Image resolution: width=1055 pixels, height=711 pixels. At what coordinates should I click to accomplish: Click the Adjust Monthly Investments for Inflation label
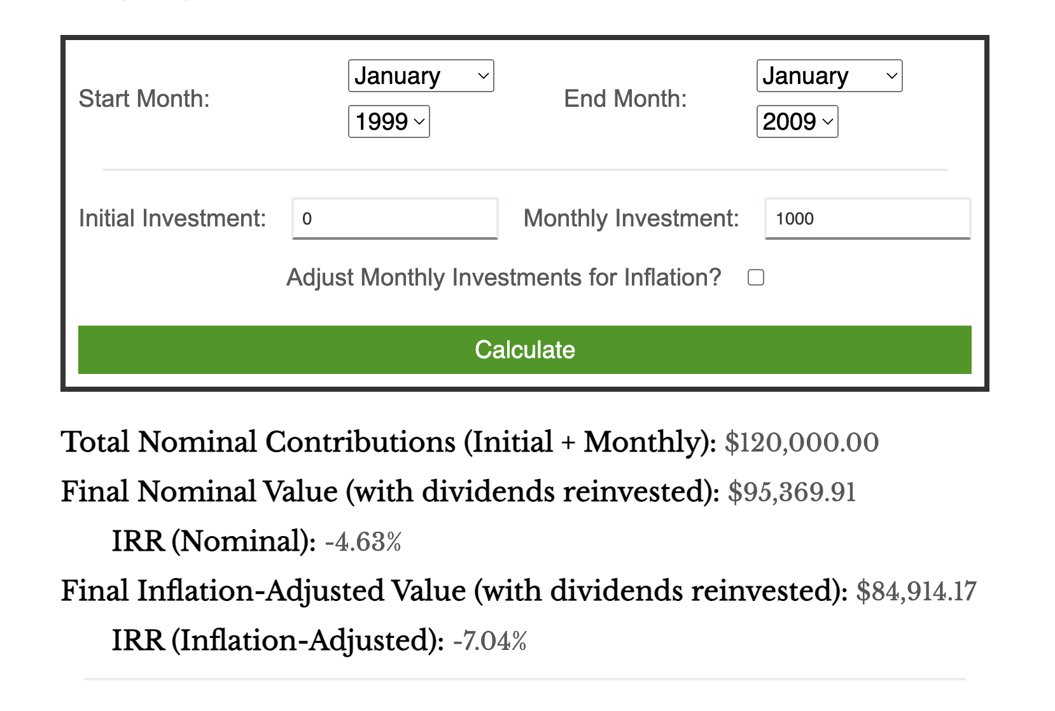pos(503,278)
